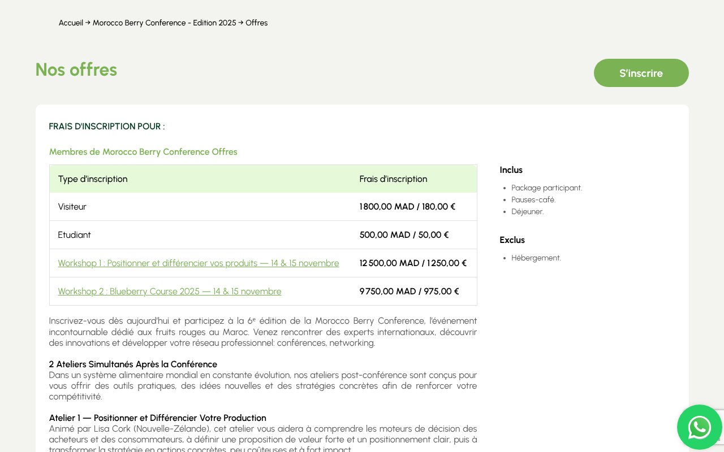This screenshot has width=724, height=452.
Task: Click the Nos offres page heading
Action: (x=76, y=69)
